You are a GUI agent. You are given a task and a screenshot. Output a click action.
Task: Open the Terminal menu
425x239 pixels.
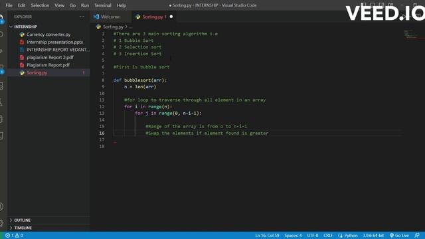(x=103, y=5)
